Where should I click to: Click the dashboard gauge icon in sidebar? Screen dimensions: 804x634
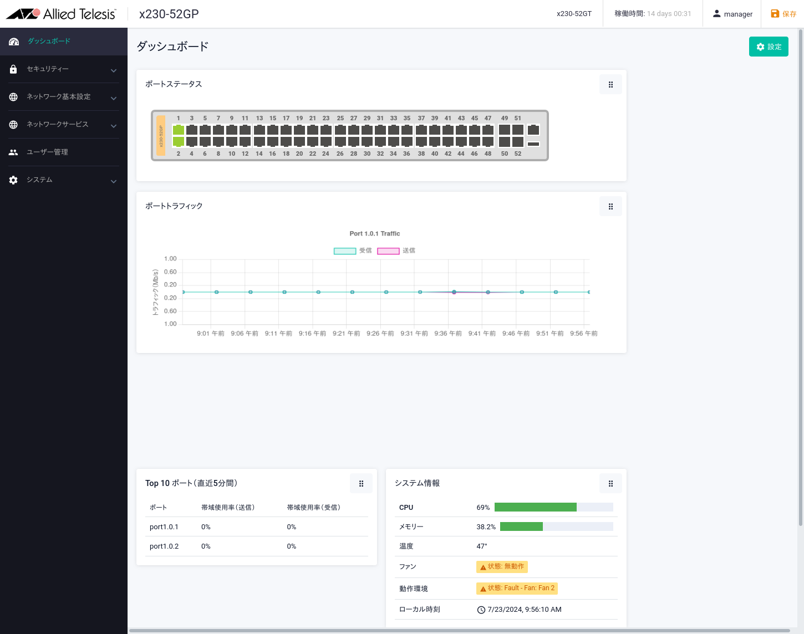point(14,42)
